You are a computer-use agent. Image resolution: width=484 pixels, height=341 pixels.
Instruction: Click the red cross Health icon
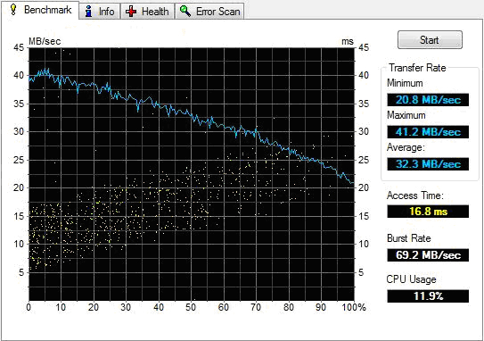[x=131, y=12]
